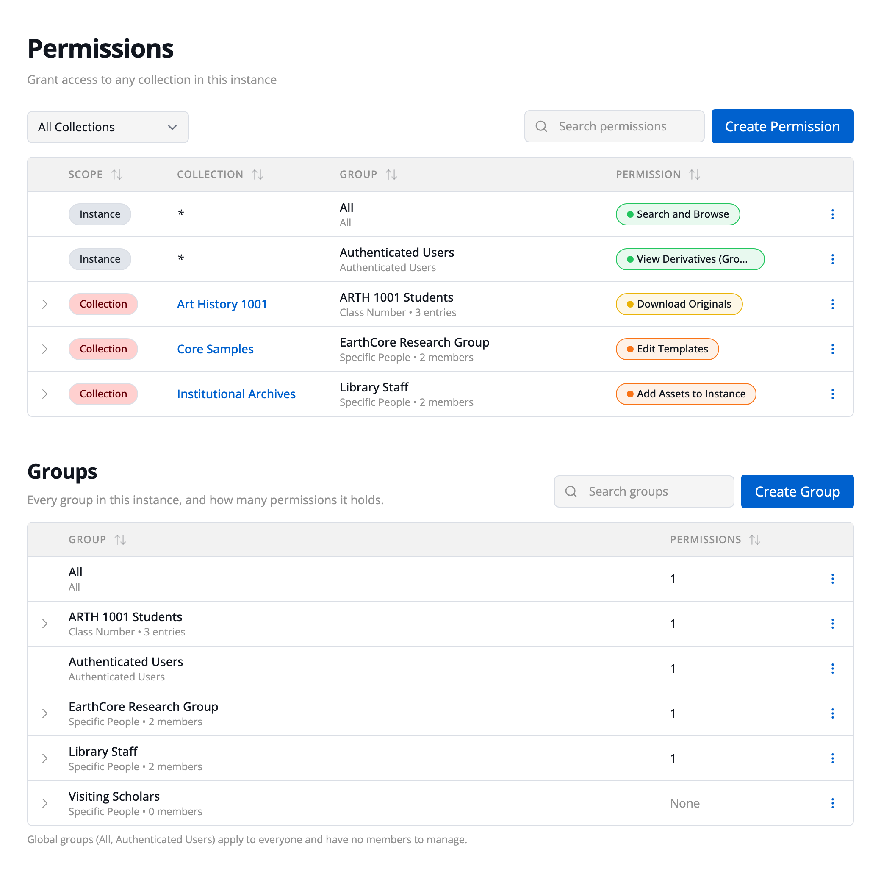Screen dimensions: 881x888
Task: Expand the Institutional Archives permission row
Action: click(44, 394)
